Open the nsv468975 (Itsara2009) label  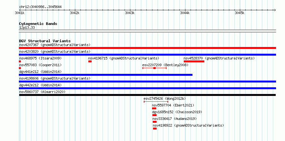coord(40,58)
